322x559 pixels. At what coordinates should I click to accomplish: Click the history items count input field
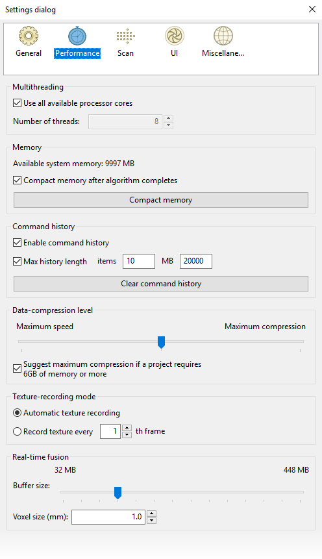click(x=139, y=261)
